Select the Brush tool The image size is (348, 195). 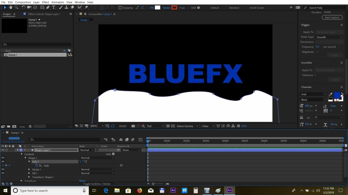pyautogui.click(x=60, y=8)
